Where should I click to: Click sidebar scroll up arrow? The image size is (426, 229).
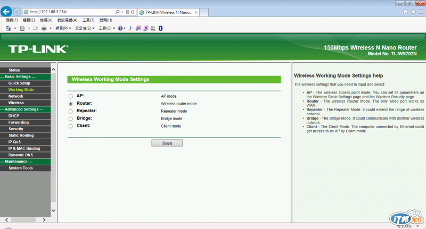point(54,70)
